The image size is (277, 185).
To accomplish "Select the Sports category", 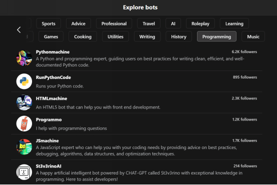I will pyautogui.click(x=48, y=23).
